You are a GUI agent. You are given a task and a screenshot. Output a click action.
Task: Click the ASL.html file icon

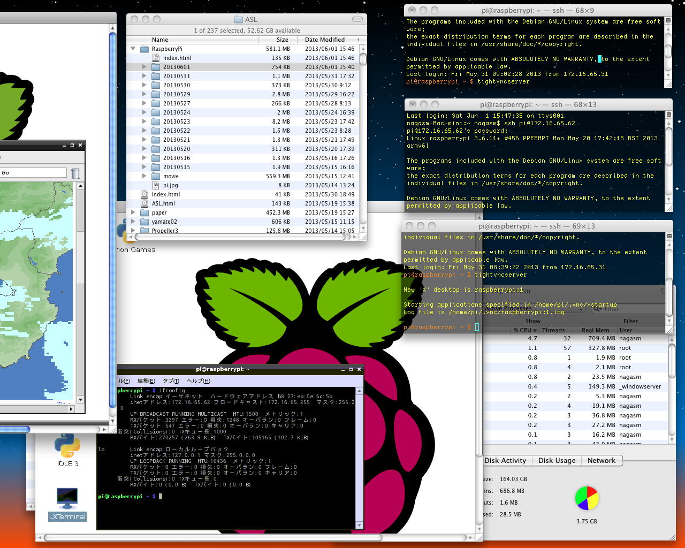pyautogui.click(x=144, y=203)
